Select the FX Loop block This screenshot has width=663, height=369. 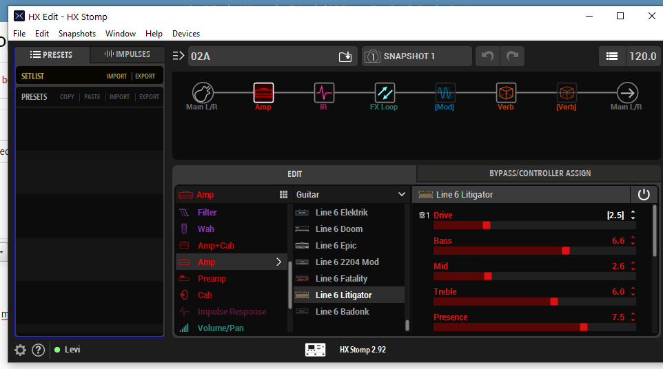click(x=385, y=92)
